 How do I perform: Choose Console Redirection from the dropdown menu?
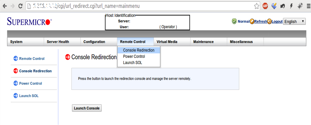(x=139, y=50)
